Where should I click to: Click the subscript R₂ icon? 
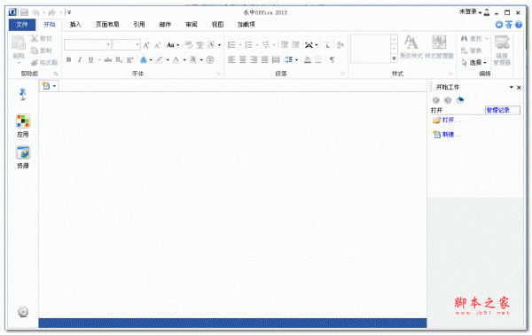tap(119, 60)
